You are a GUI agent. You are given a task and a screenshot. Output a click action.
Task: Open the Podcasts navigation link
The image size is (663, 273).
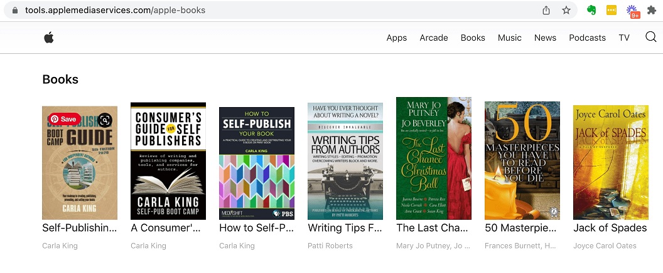click(587, 38)
